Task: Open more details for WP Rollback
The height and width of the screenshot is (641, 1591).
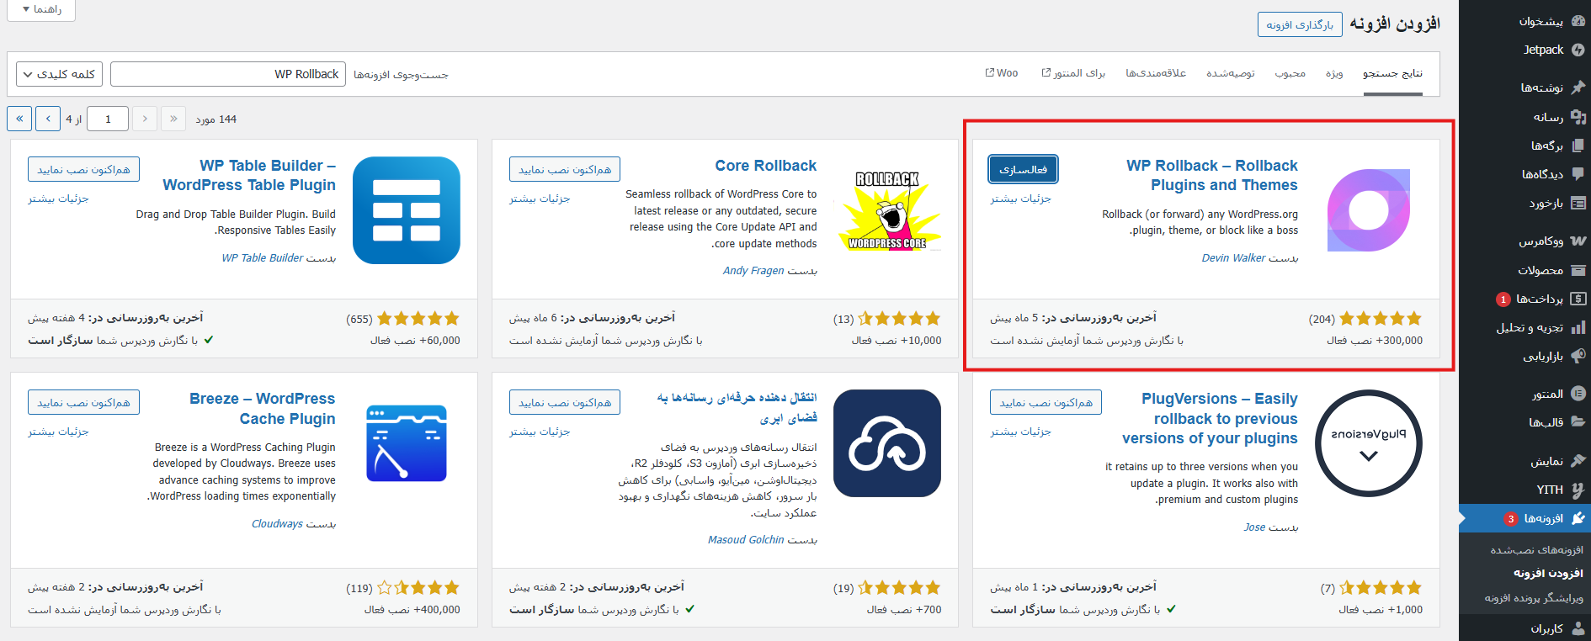Action: click(x=1020, y=199)
